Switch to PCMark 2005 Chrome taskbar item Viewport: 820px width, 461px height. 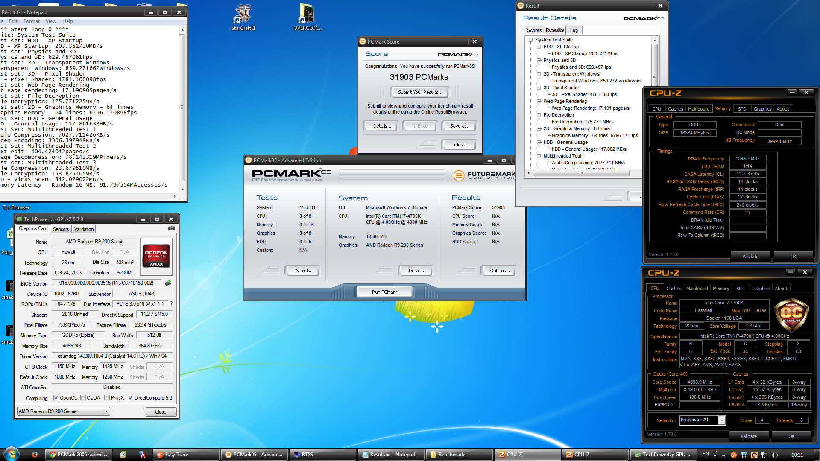(x=79, y=455)
